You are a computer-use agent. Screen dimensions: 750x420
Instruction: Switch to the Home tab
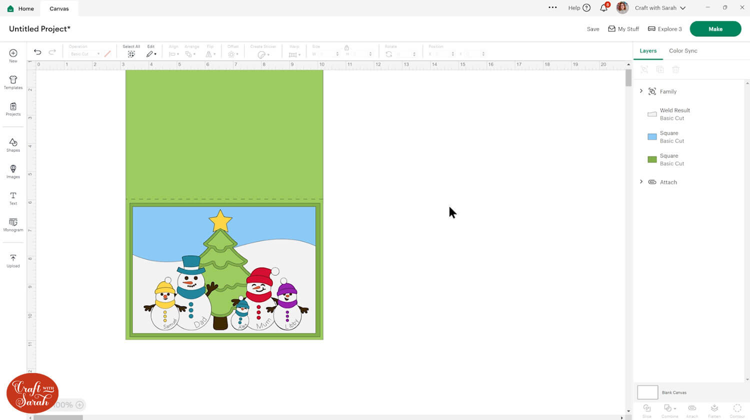click(21, 8)
